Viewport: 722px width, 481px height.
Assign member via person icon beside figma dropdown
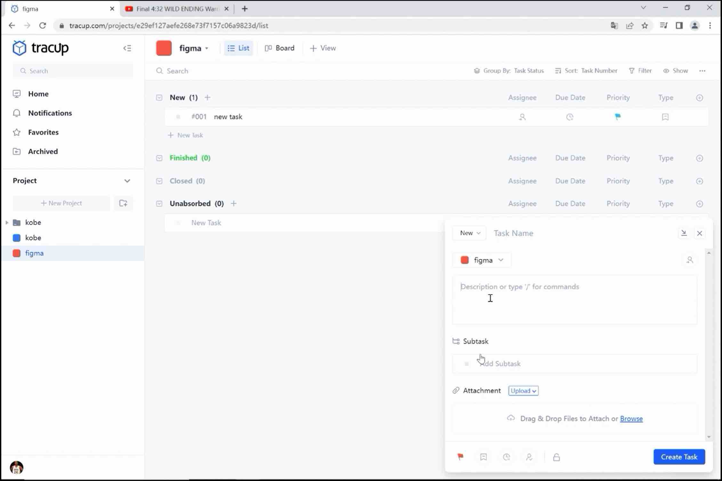click(690, 260)
